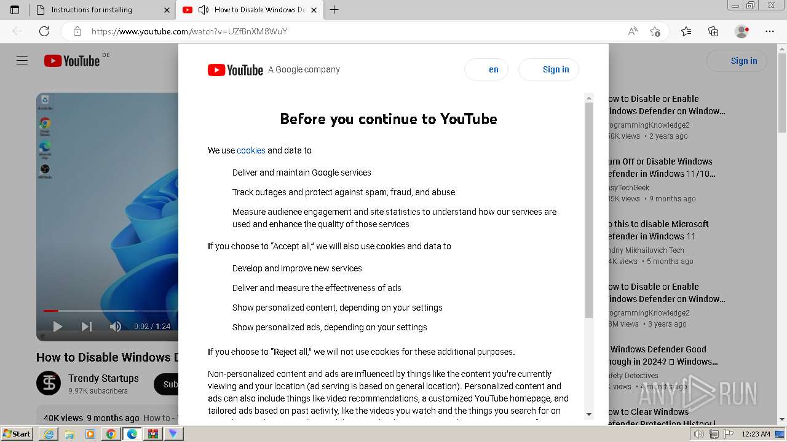Click the 12:23 AM clock
Viewport: 787px width, 442px height.
click(x=756, y=434)
